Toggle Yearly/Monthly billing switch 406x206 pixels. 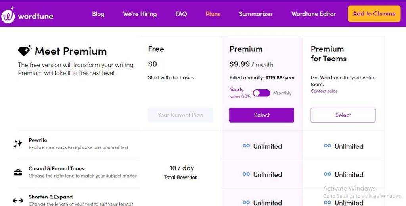(x=261, y=93)
